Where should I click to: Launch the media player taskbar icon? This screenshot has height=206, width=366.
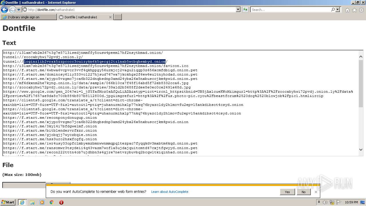42,202
